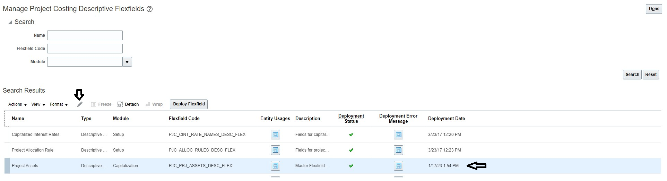
Task: Click date 3/23/17 12:20 PM
Action: point(444,135)
